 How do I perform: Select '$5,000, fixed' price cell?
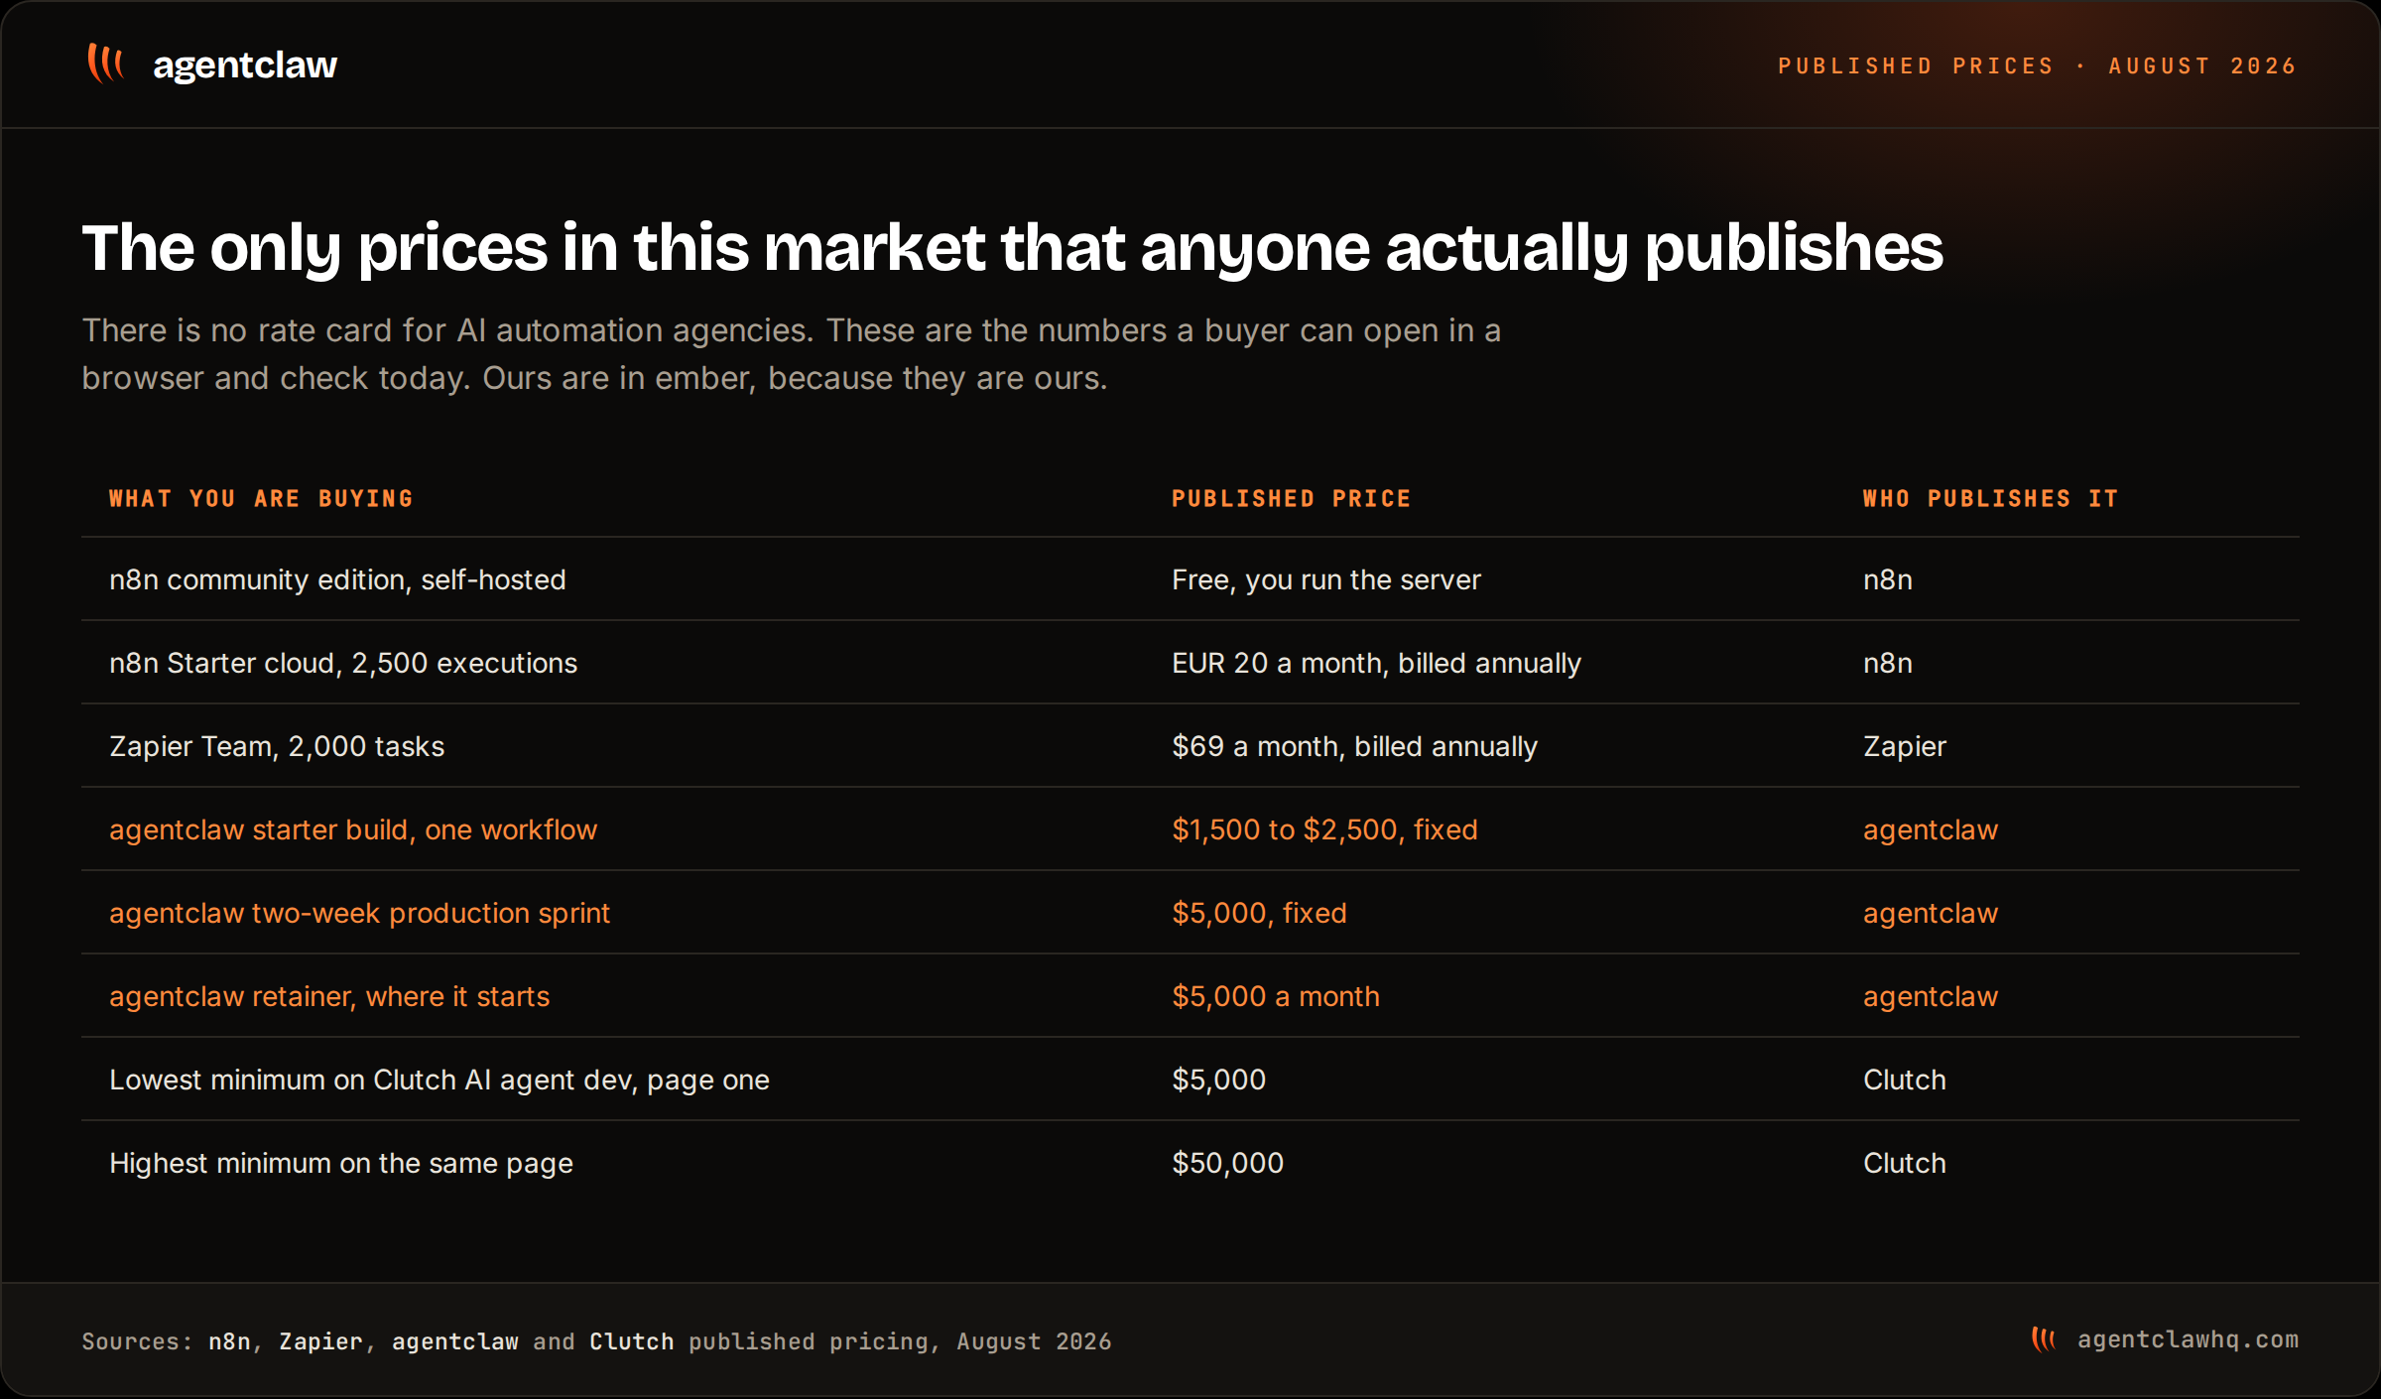point(1260,913)
